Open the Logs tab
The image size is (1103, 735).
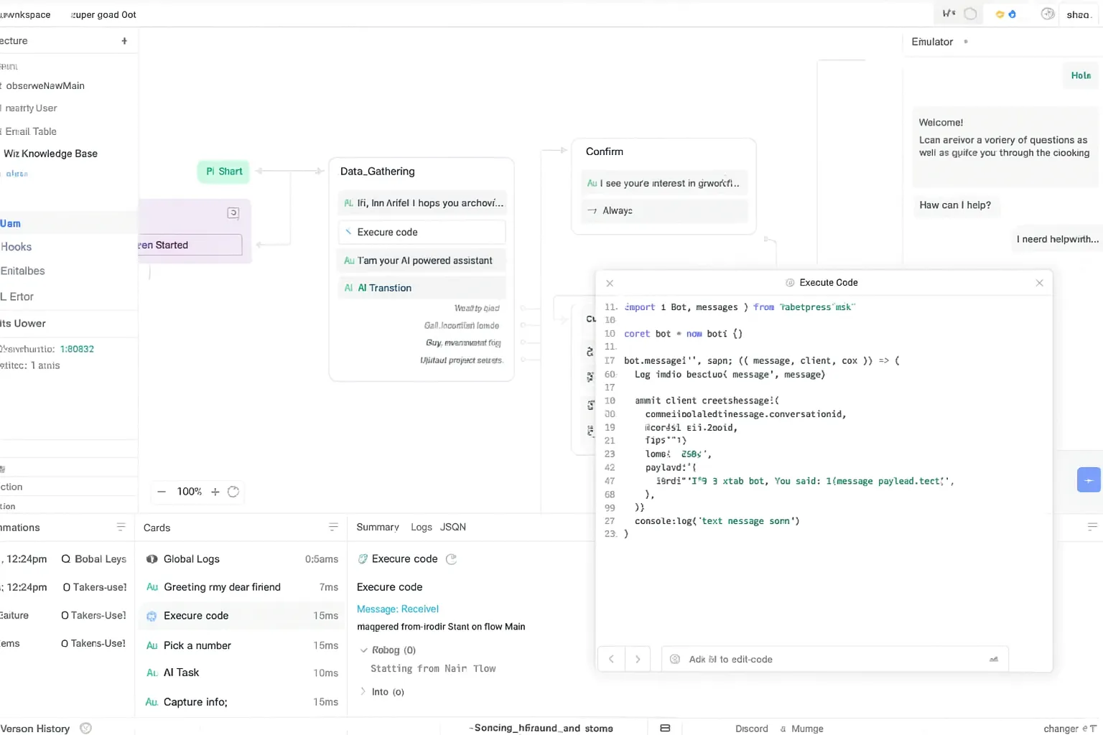422,527
